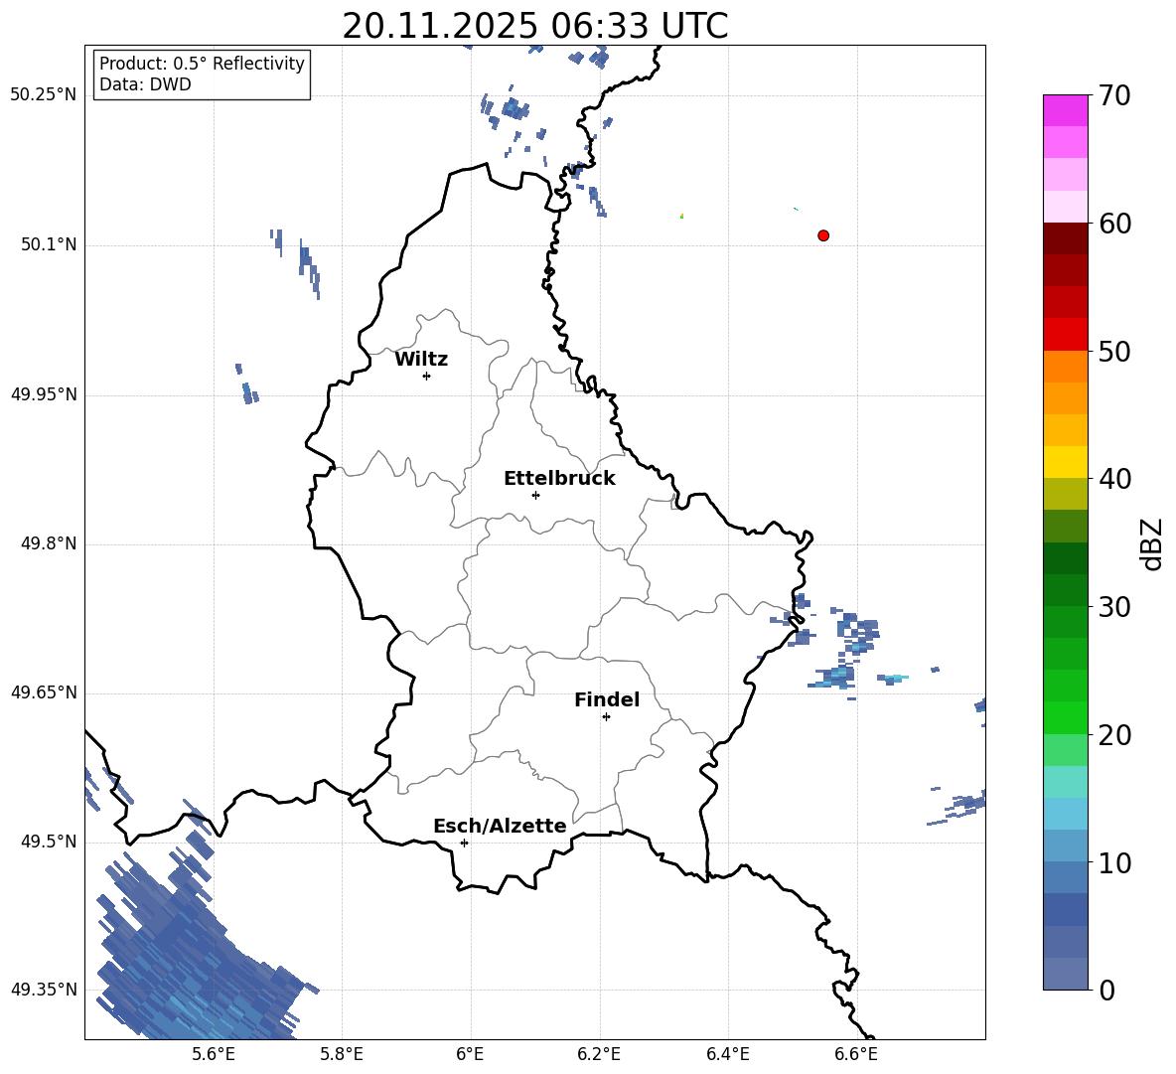Click the yellow colorbar segment just above 40

(1066, 462)
